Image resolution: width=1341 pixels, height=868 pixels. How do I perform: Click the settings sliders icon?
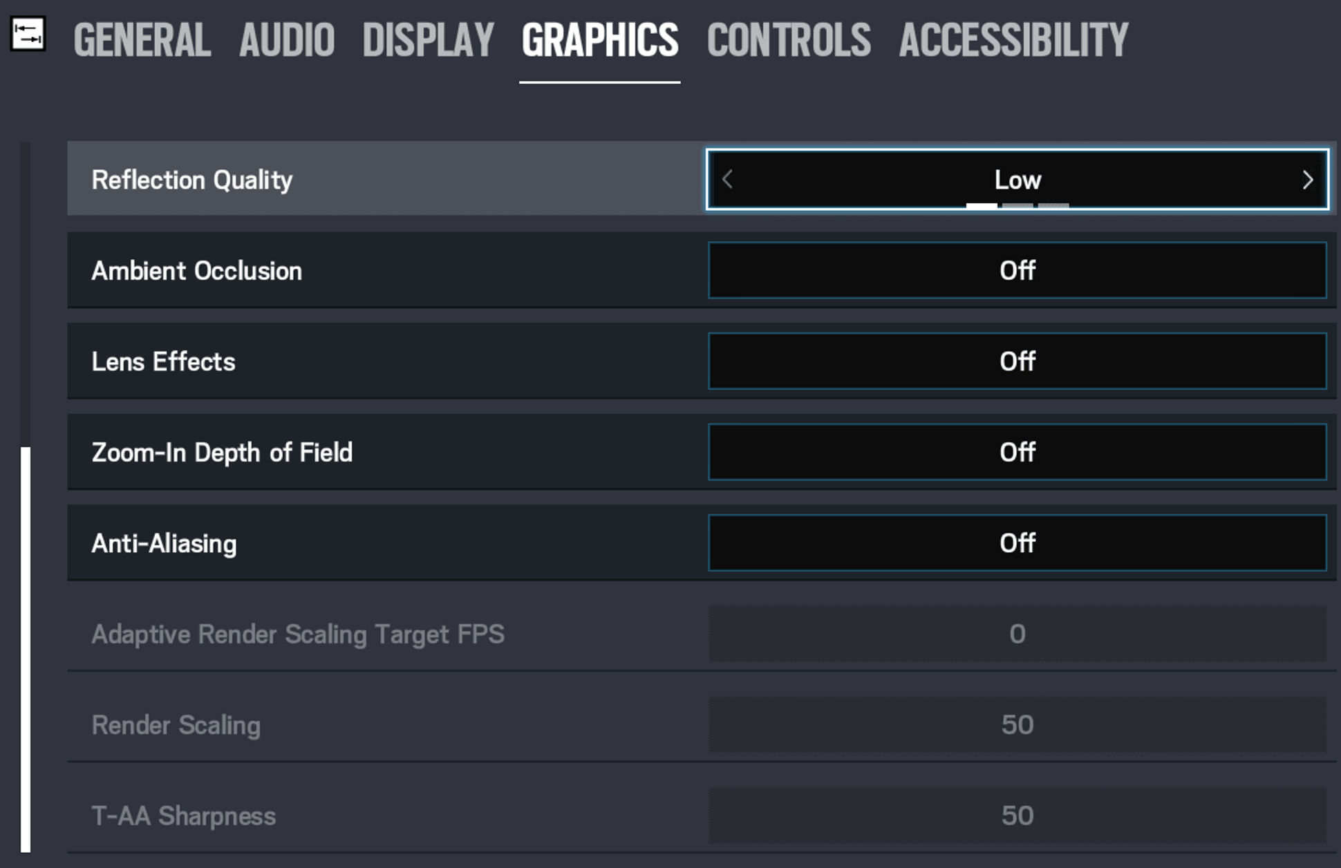pos(28,34)
